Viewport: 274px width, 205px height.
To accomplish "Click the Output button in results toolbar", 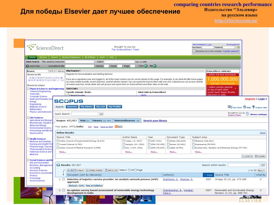I will pos(75,170).
